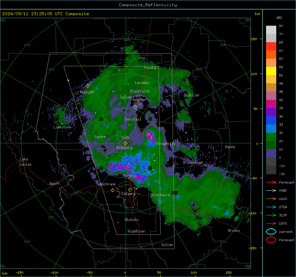This screenshot has height=277, width=296.
Task: Click the Strathmore city label
Action: [160, 195]
